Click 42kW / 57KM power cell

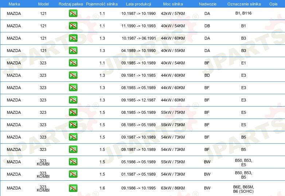tap(173, 13)
